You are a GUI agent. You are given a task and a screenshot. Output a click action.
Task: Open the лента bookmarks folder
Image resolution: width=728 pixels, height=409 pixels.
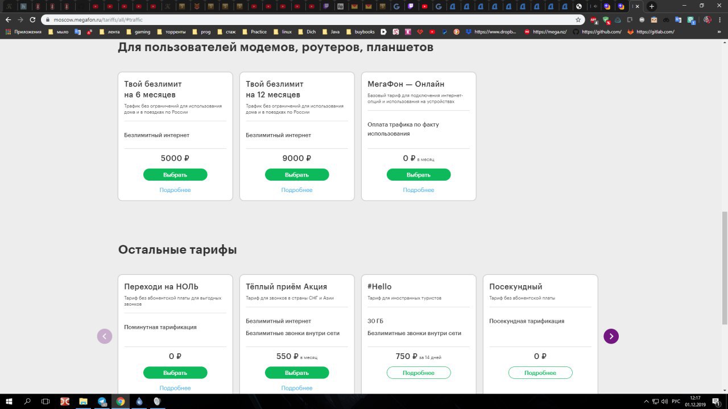tap(109, 32)
